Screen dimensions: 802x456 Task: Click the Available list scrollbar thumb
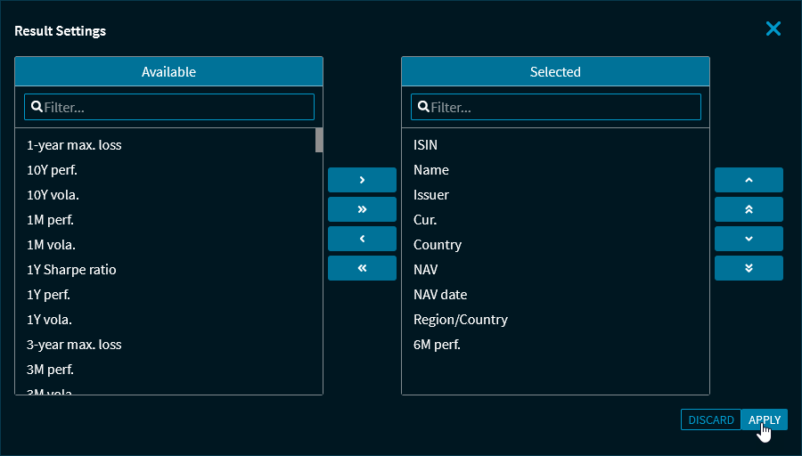tap(319, 141)
